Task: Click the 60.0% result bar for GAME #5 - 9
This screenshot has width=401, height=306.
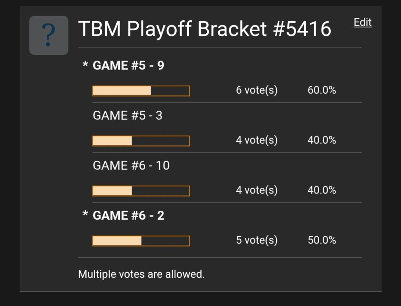Action: 141,91
